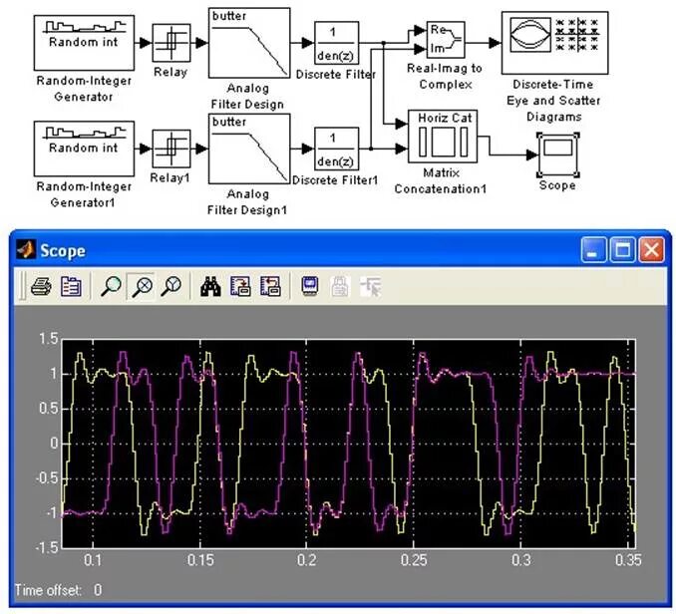This screenshot has width=676, height=614.
Task: Click the Print icon in Scope toolbar
Action: 42,286
